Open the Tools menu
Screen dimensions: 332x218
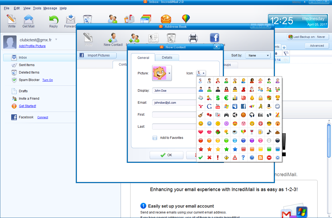(37, 8)
